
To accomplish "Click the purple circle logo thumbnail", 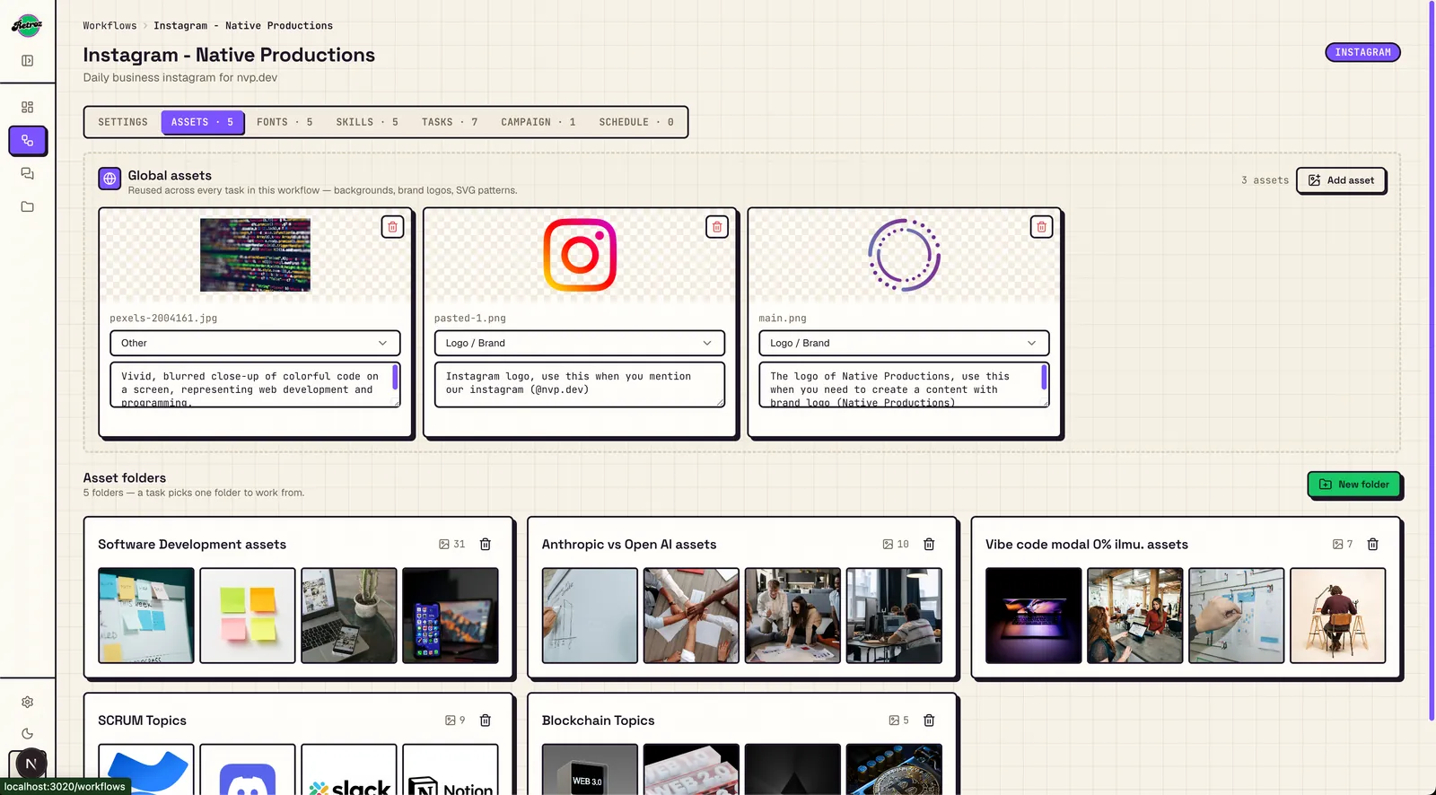I will tap(904, 255).
